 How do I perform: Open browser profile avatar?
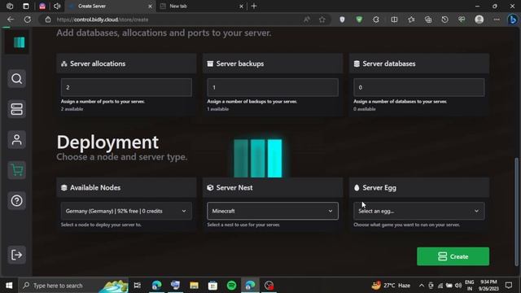click(479, 20)
